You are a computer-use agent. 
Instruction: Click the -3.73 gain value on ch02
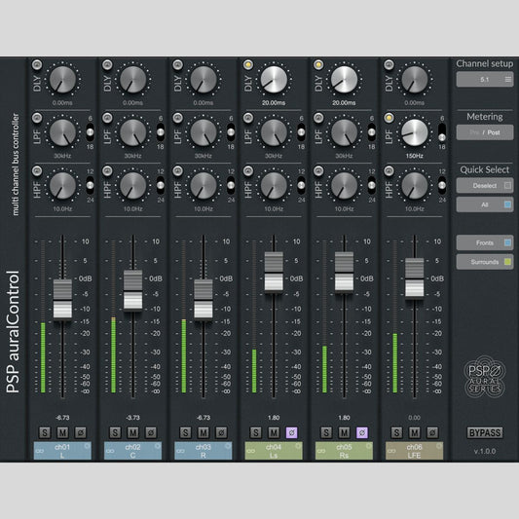(132, 418)
